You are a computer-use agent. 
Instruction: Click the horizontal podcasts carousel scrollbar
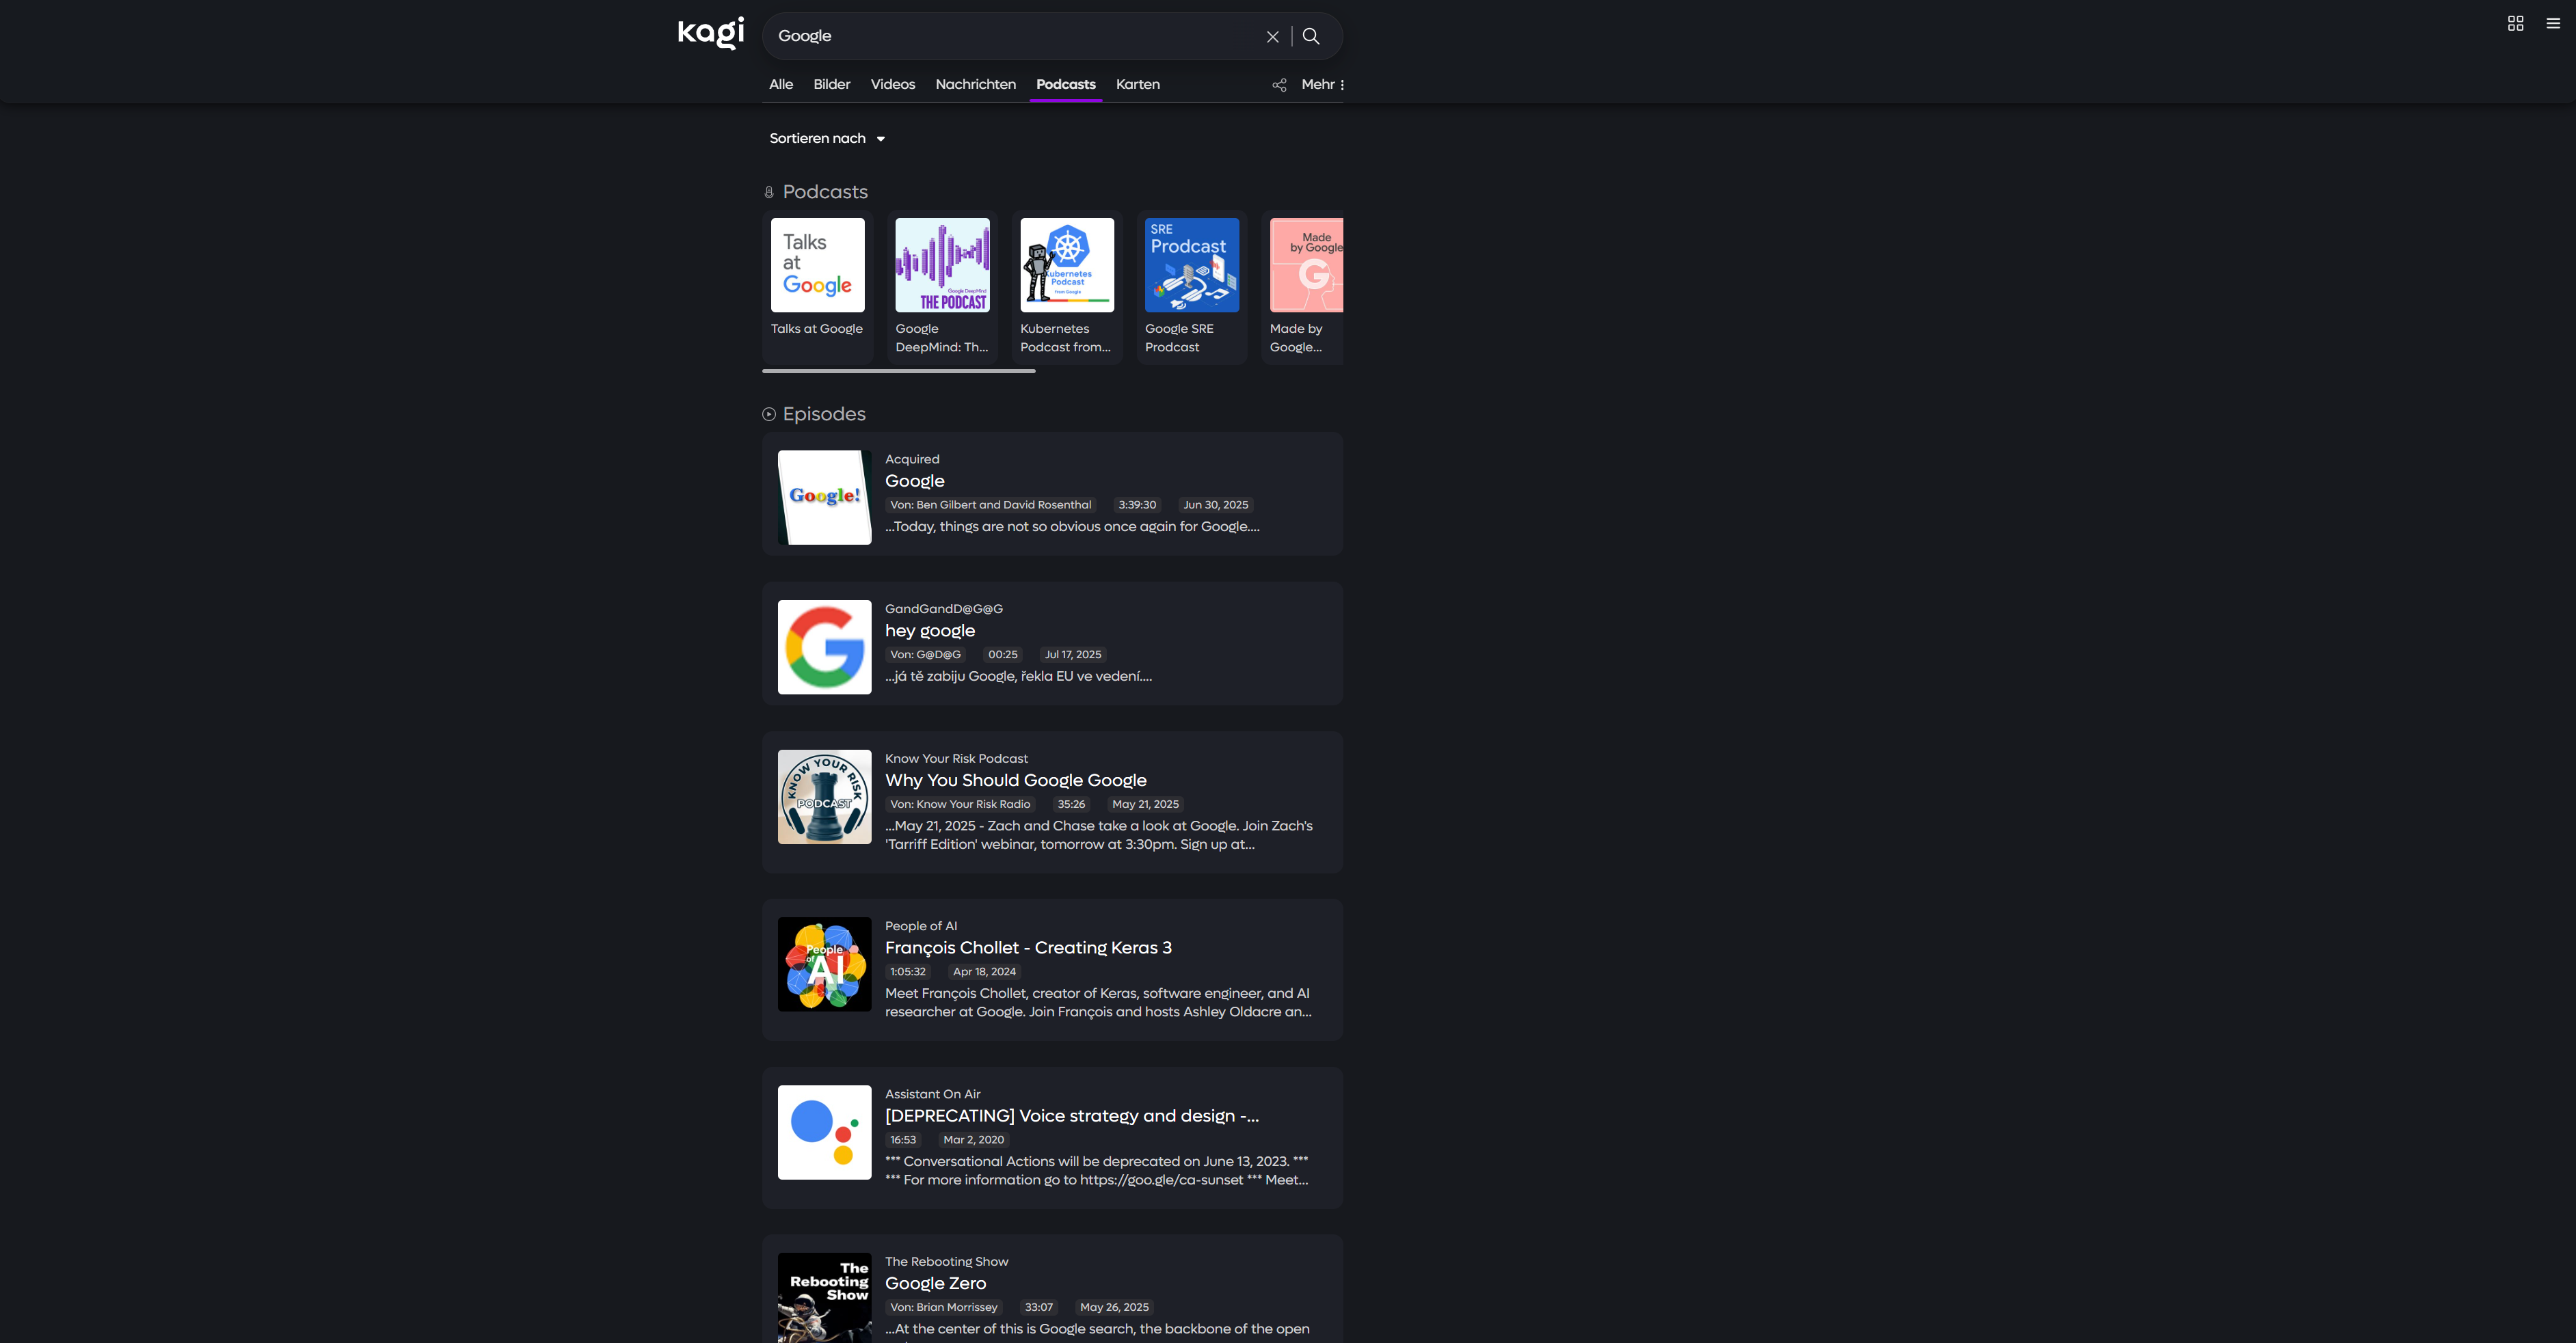tap(898, 371)
